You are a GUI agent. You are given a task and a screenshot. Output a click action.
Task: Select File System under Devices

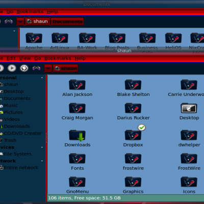(16, 154)
